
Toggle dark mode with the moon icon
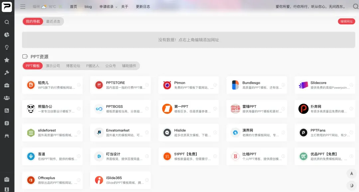click(x=351, y=185)
